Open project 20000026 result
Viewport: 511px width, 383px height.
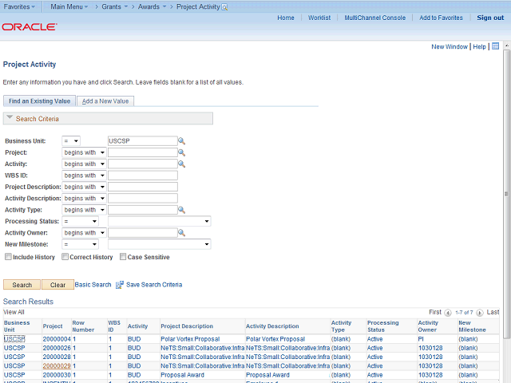pyautogui.click(x=57, y=348)
